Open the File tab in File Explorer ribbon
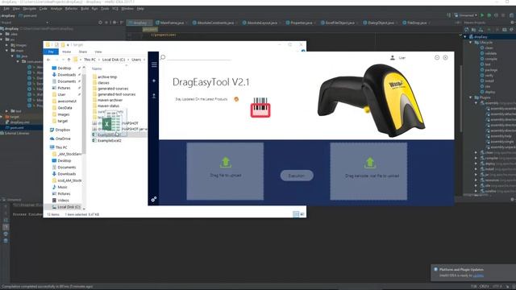Screen dimensions: 516x290 (51, 52)
